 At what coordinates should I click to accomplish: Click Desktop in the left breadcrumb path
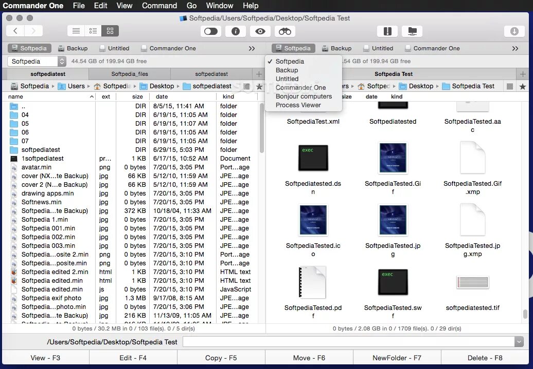[x=157, y=86]
